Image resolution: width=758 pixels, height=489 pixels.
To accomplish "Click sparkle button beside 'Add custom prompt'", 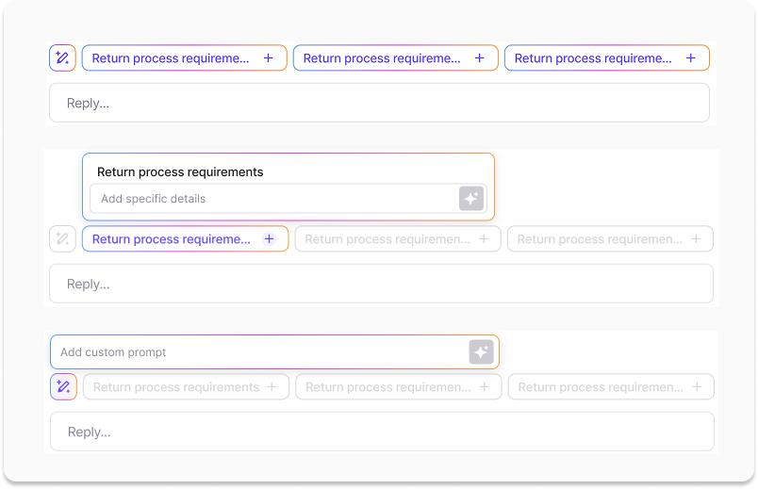I will pyautogui.click(x=481, y=352).
